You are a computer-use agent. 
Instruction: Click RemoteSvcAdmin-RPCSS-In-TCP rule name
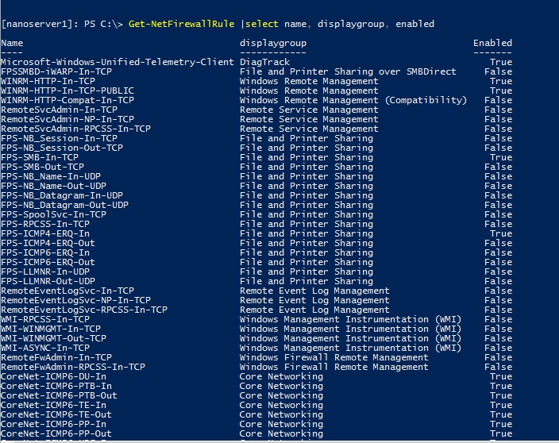pyautogui.click(x=75, y=129)
